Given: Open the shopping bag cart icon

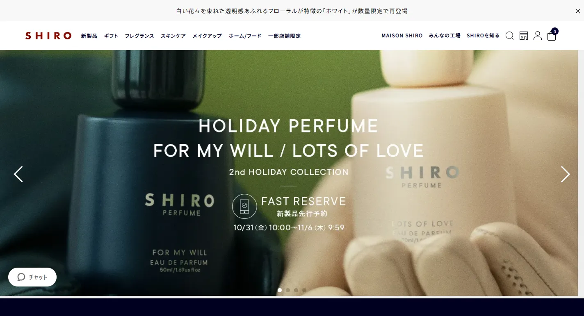Looking at the screenshot, I should [552, 35].
